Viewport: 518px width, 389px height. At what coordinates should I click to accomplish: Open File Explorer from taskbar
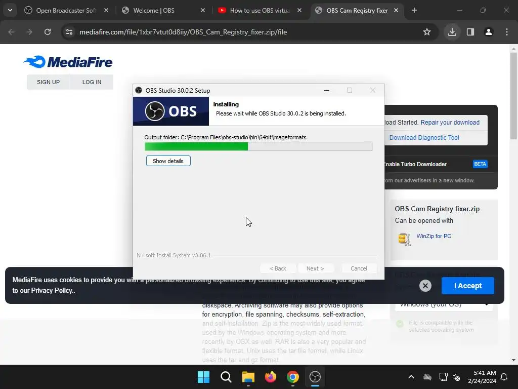[x=248, y=377]
